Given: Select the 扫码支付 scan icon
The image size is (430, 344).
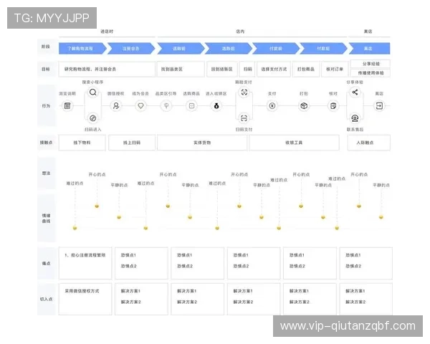Looking at the screenshot, I should (244, 118).
